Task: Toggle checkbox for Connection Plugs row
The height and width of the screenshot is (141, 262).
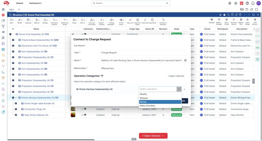Action: [x=19, y=109]
